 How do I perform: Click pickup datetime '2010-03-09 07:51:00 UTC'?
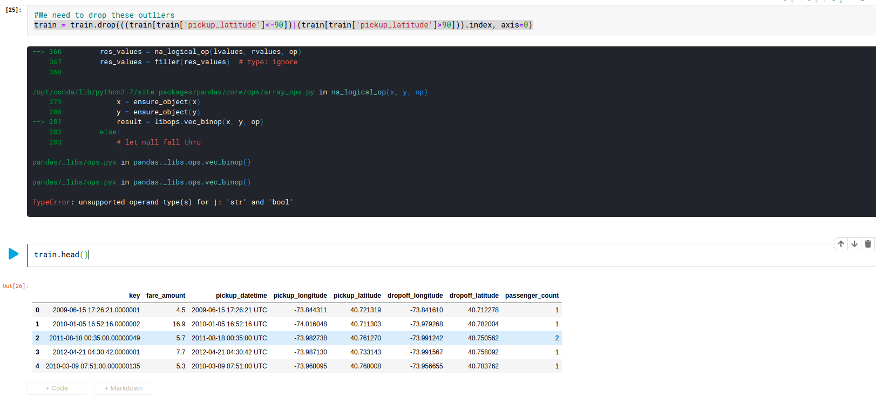pos(229,366)
